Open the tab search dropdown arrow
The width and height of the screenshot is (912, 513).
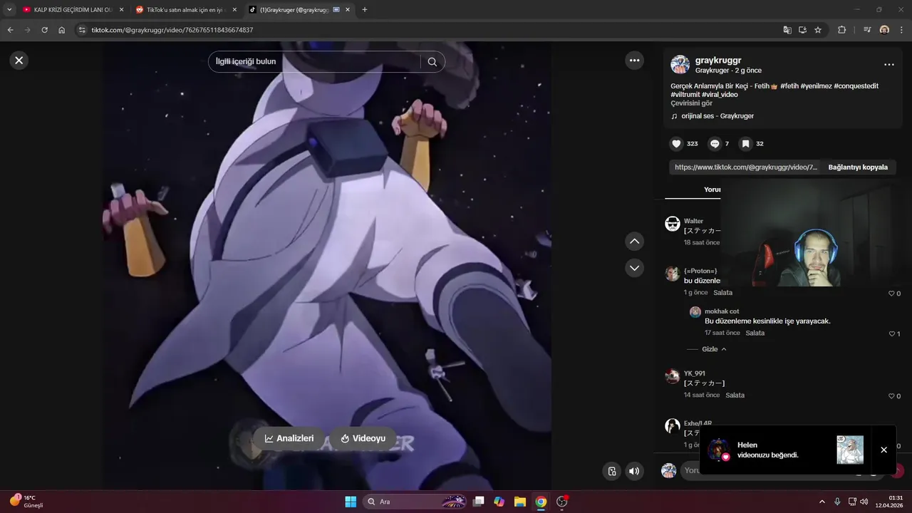coord(9,10)
